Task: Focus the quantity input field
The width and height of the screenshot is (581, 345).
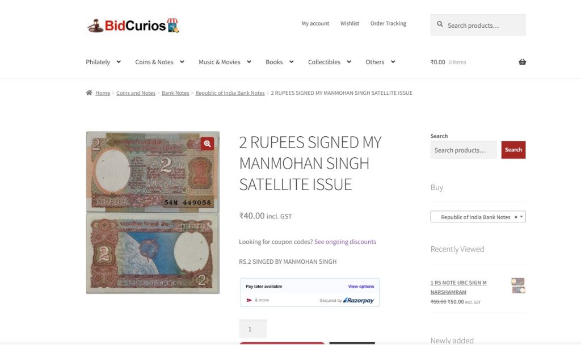Action: (x=252, y=329)
